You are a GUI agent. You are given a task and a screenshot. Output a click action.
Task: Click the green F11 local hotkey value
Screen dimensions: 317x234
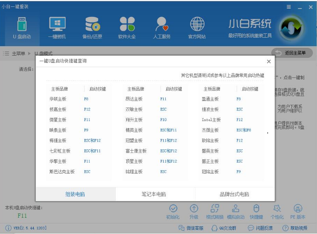[x=22, y=216]
